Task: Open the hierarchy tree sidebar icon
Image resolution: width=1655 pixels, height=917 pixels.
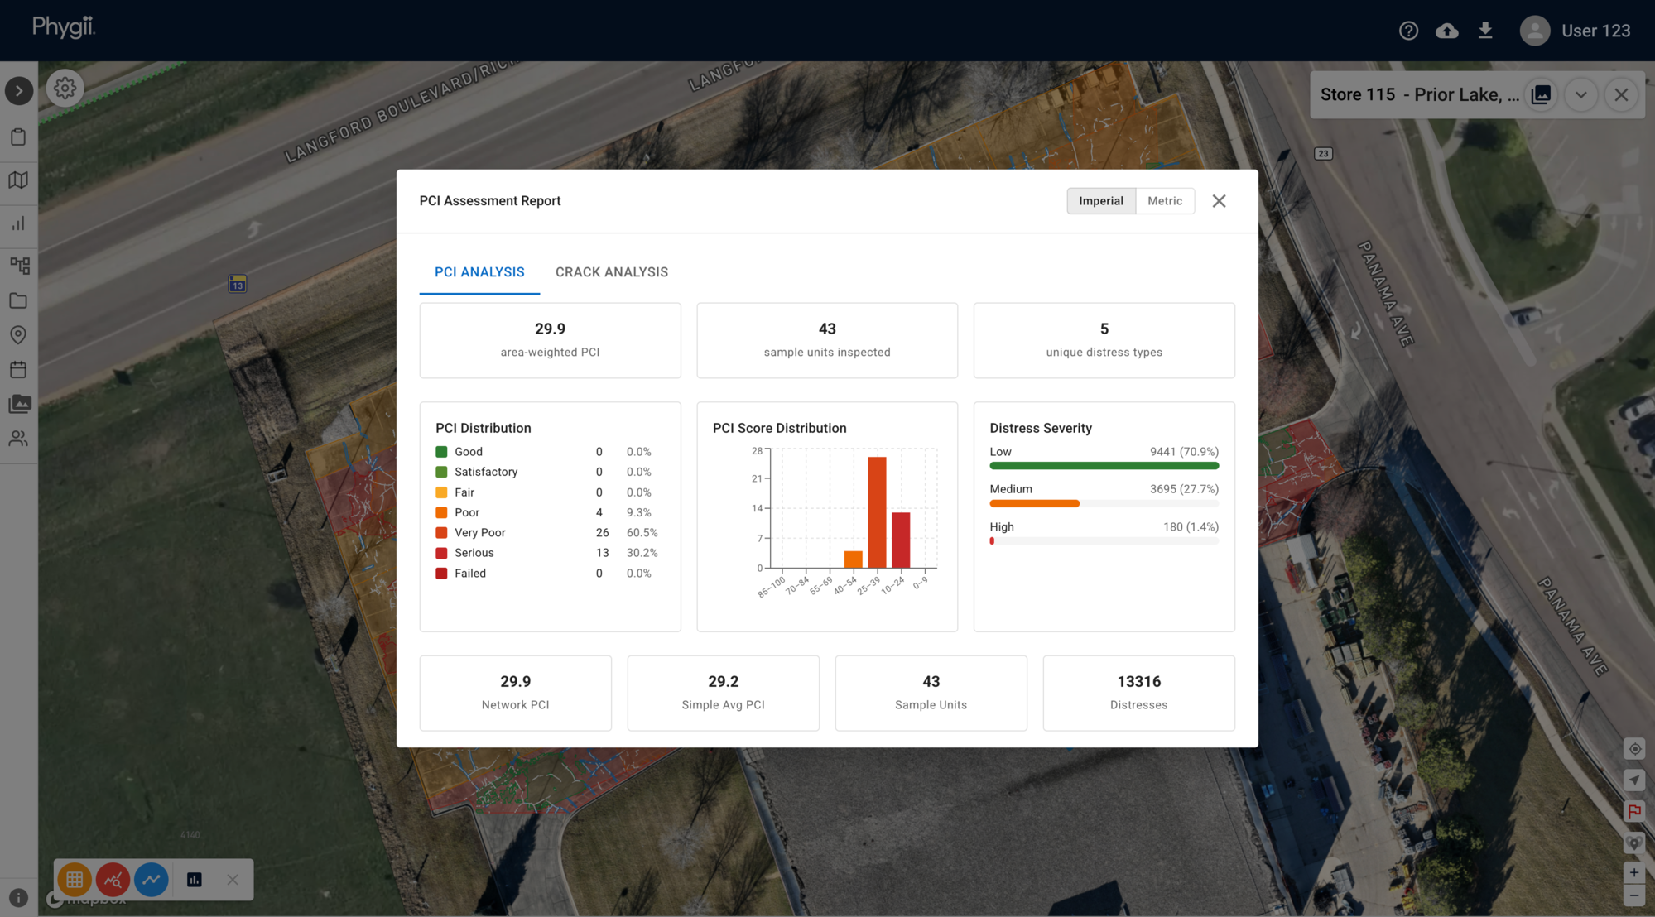Action: pos(19,266)
